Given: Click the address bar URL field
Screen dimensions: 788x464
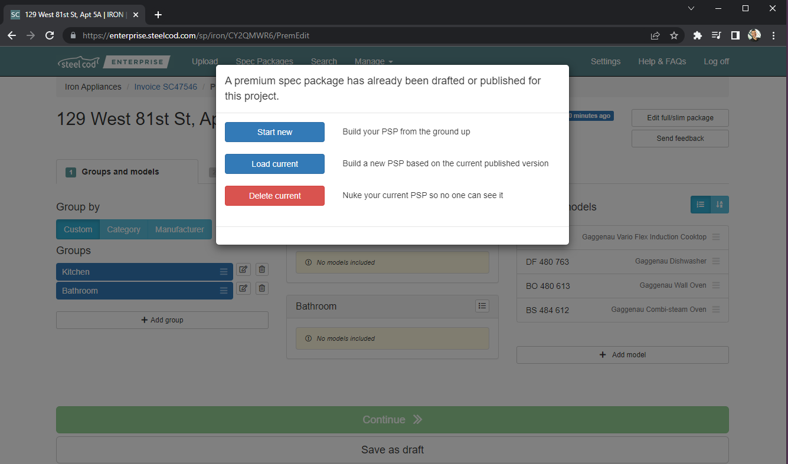Looking at the screenshot, I should pos(354,35).
